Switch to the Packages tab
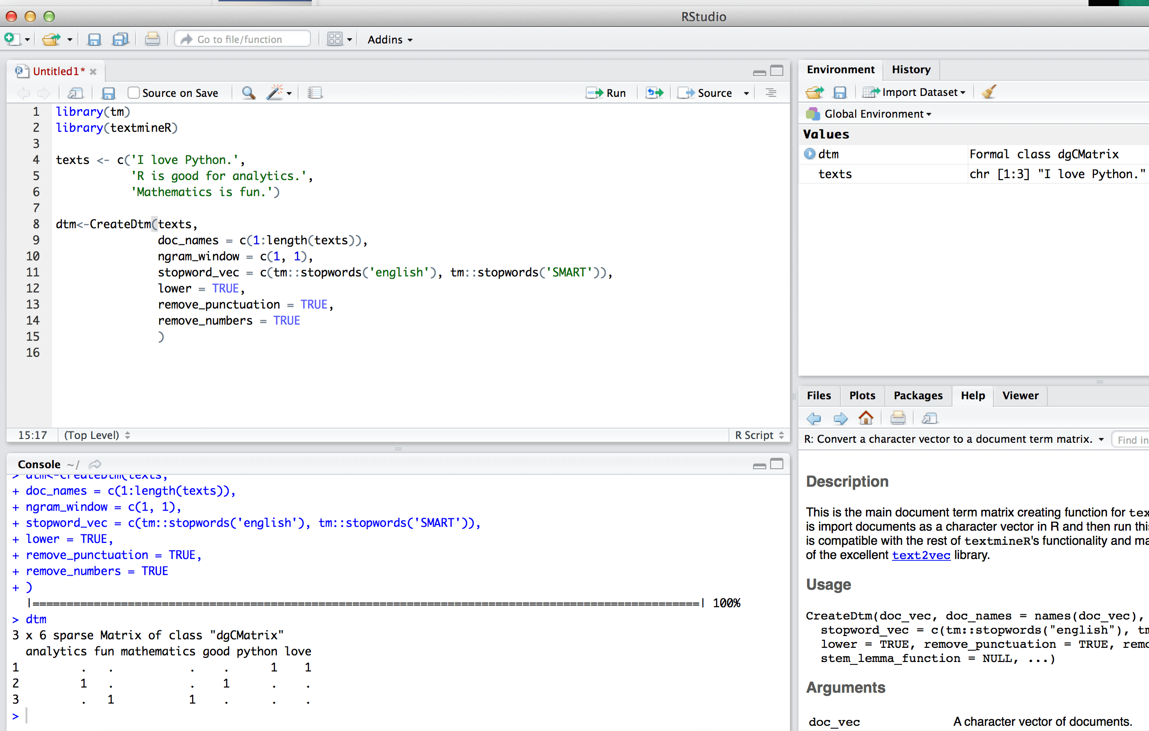The image size is (1149, 731). pyautogui.click(x=917, y=396)
